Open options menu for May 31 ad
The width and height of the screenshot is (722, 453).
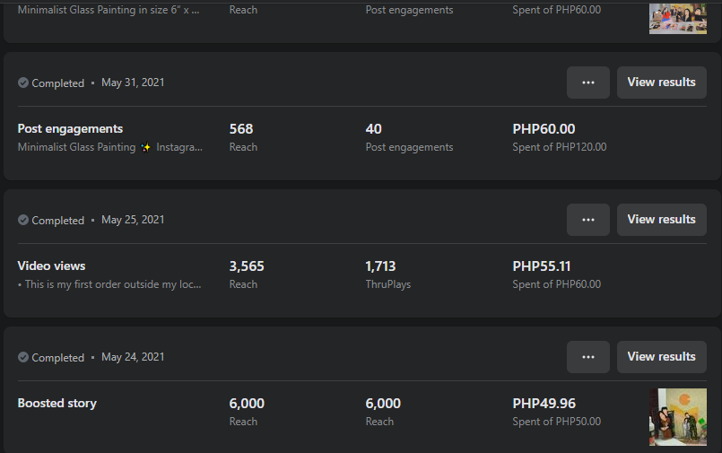coord(588,83)
